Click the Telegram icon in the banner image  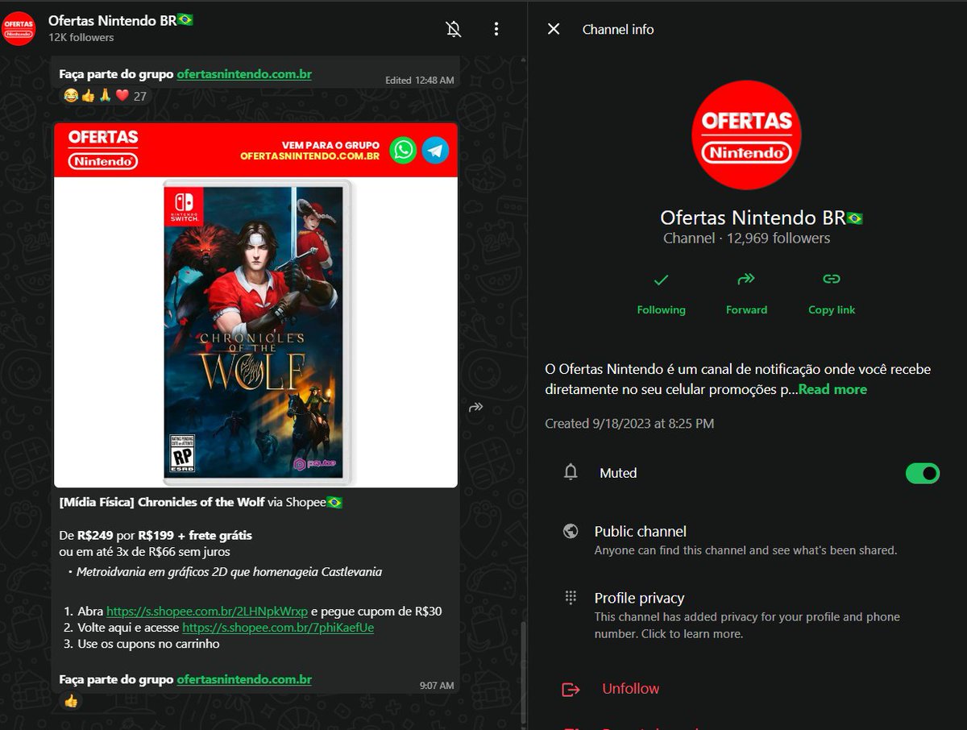click(x=436, y=150)
